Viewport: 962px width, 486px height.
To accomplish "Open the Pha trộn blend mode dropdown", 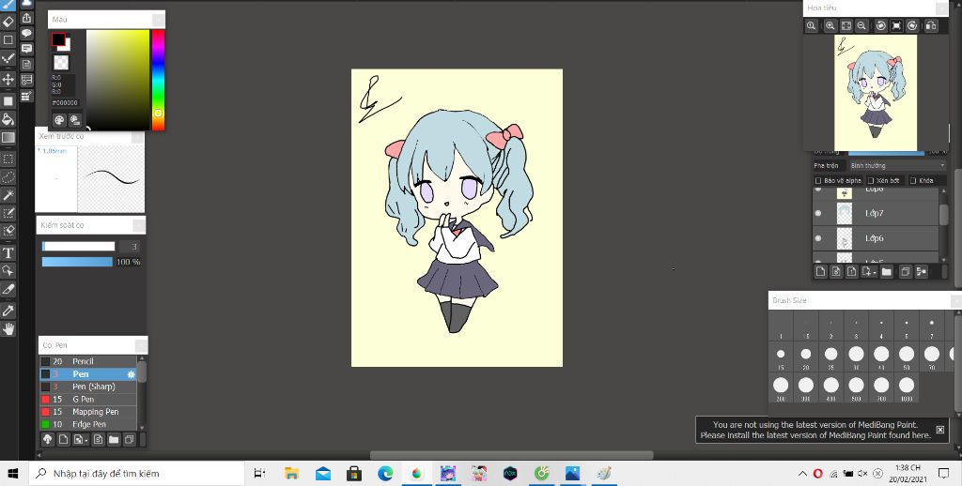I will 897,165.
